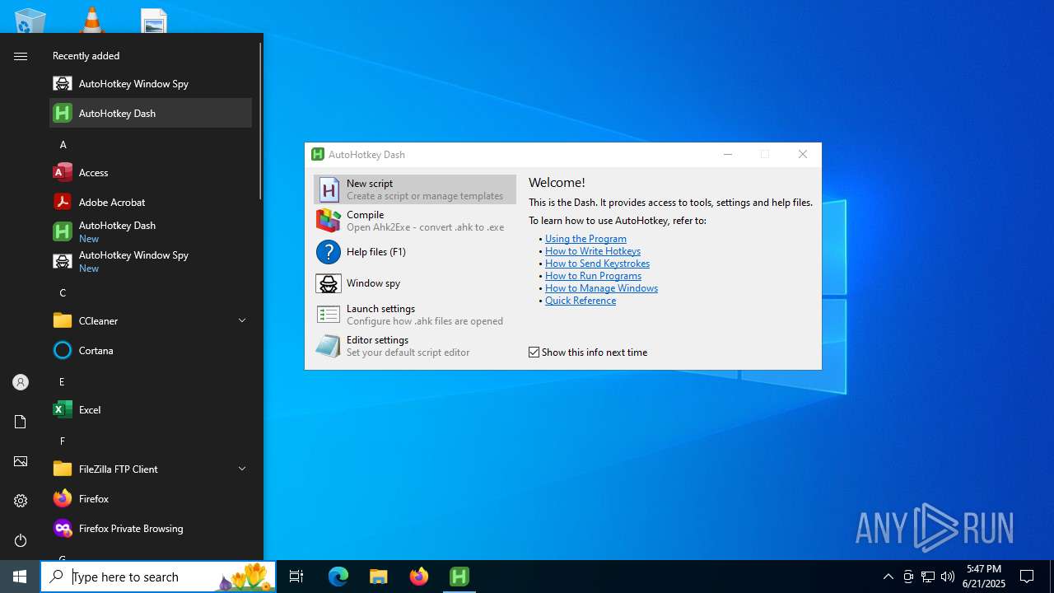Open How to Send Keystrokes link

(597, 264)
